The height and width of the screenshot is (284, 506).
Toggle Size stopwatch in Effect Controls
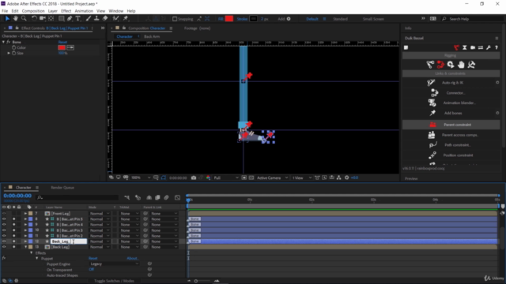[14, 53]
